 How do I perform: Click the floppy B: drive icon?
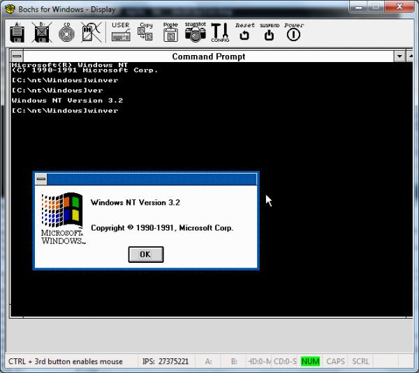42,33
